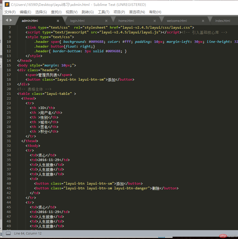Click the table class="layui-table" line
The image size is (238, 239).
coord(47,94)
